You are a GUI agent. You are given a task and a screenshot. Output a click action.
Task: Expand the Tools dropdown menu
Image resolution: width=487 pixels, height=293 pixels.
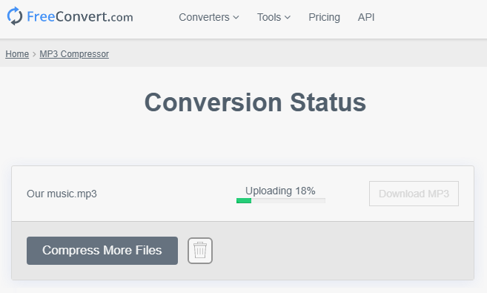coord(274,17)
